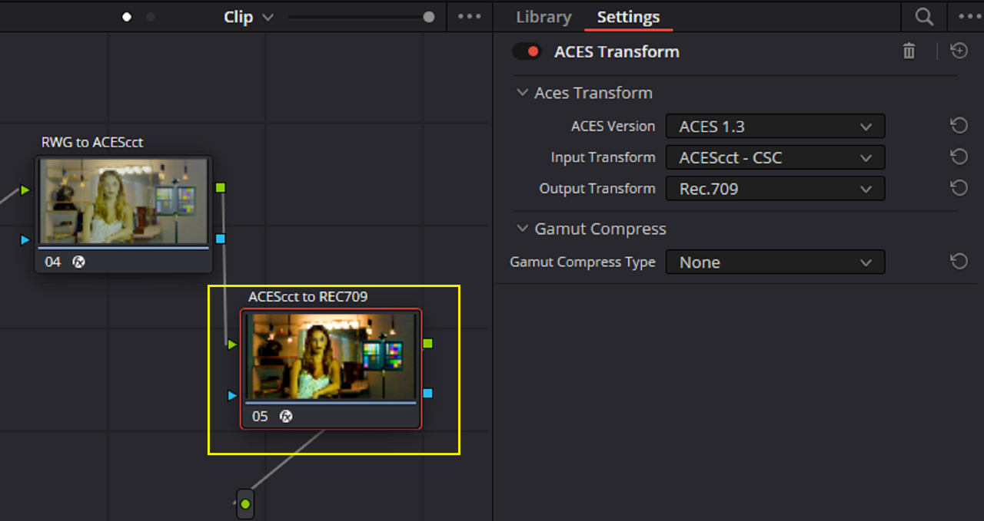Image resolution: width=984 pixels, height=521 pixels.
Task: Open the Output Transform dropdown
Action: tap(775, 188)
